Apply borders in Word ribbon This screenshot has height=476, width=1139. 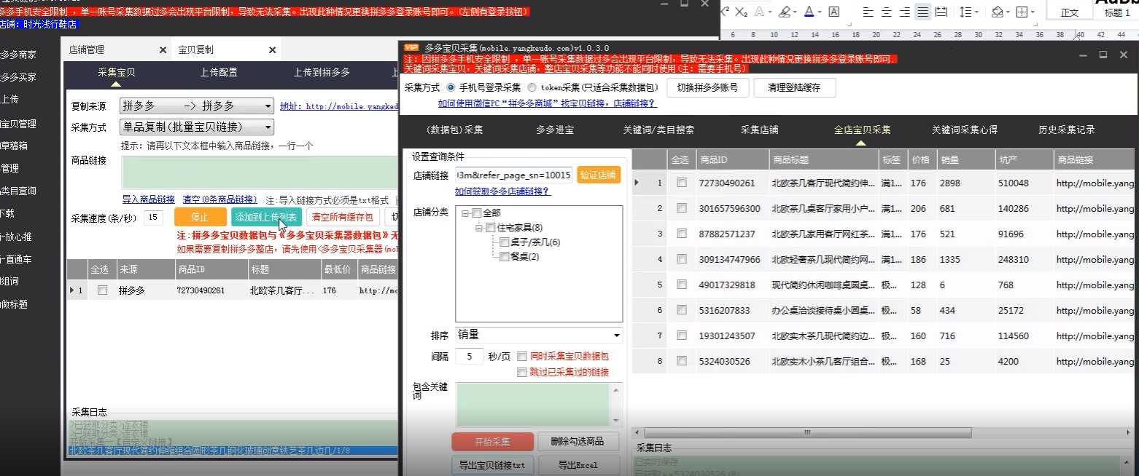coord(1021,12)
